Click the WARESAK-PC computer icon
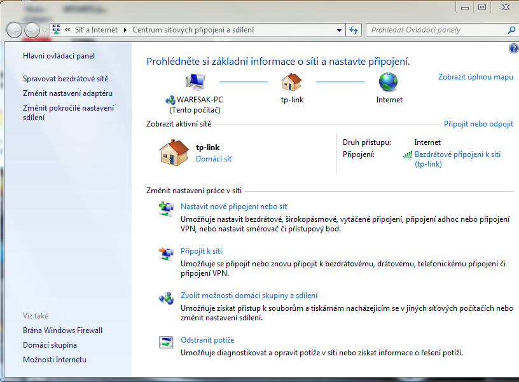Image resolution: width=519 pixels, height=382 pixels. pyautogui.click(x=195, y=82)
